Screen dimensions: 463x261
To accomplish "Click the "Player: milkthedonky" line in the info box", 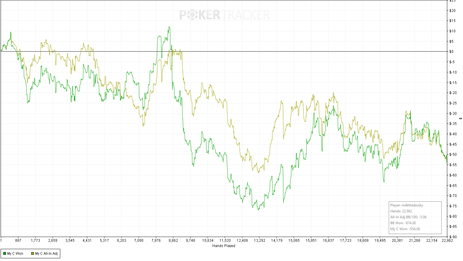I will [407, 205].
